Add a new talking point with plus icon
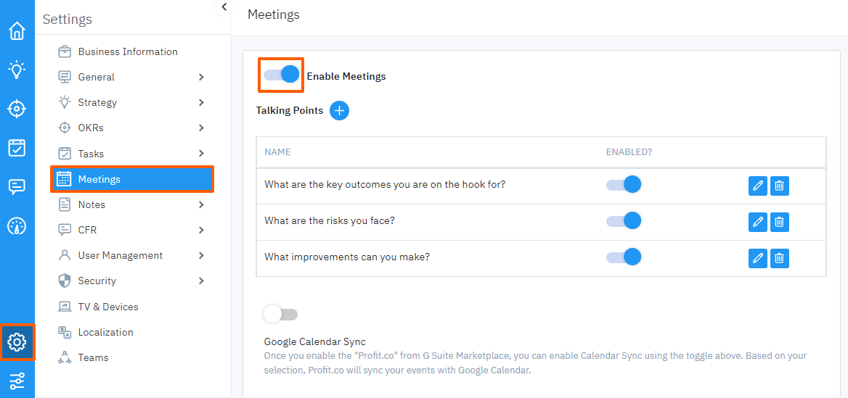Screen dimensions: 848x398 339,111
